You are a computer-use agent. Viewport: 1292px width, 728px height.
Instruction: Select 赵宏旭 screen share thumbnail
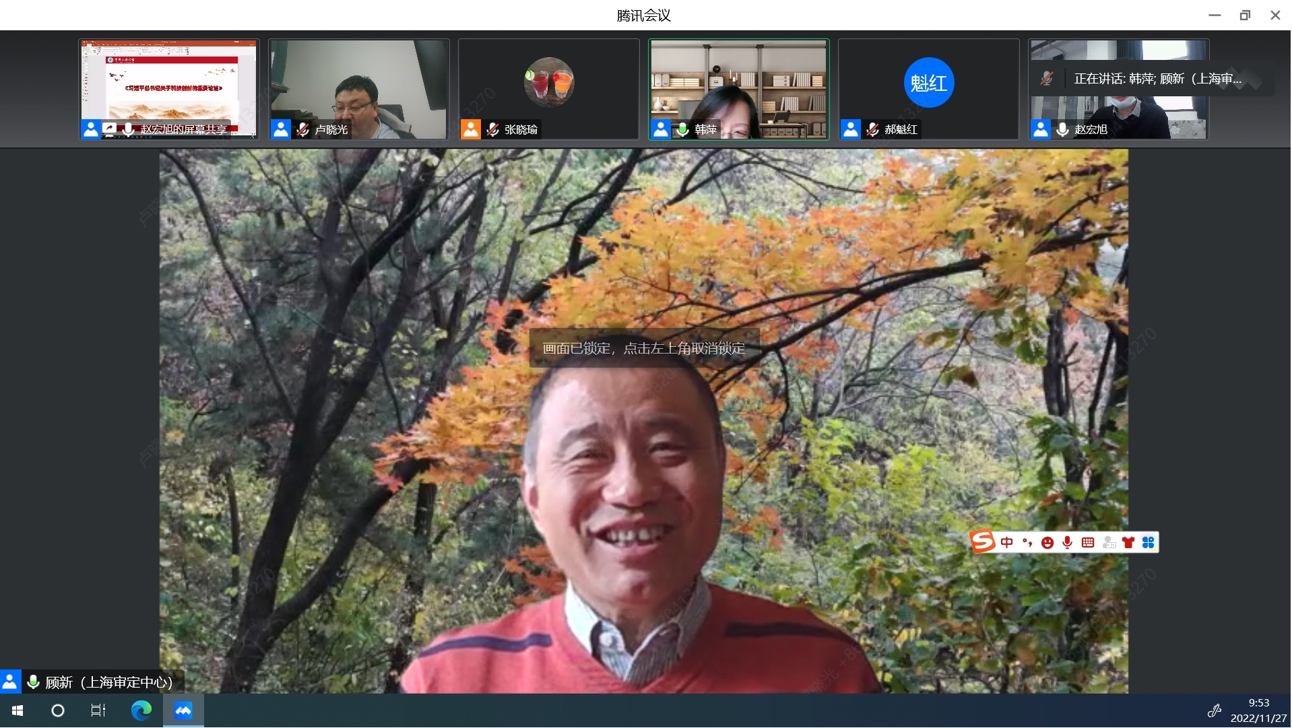click(x=168, y=88)
